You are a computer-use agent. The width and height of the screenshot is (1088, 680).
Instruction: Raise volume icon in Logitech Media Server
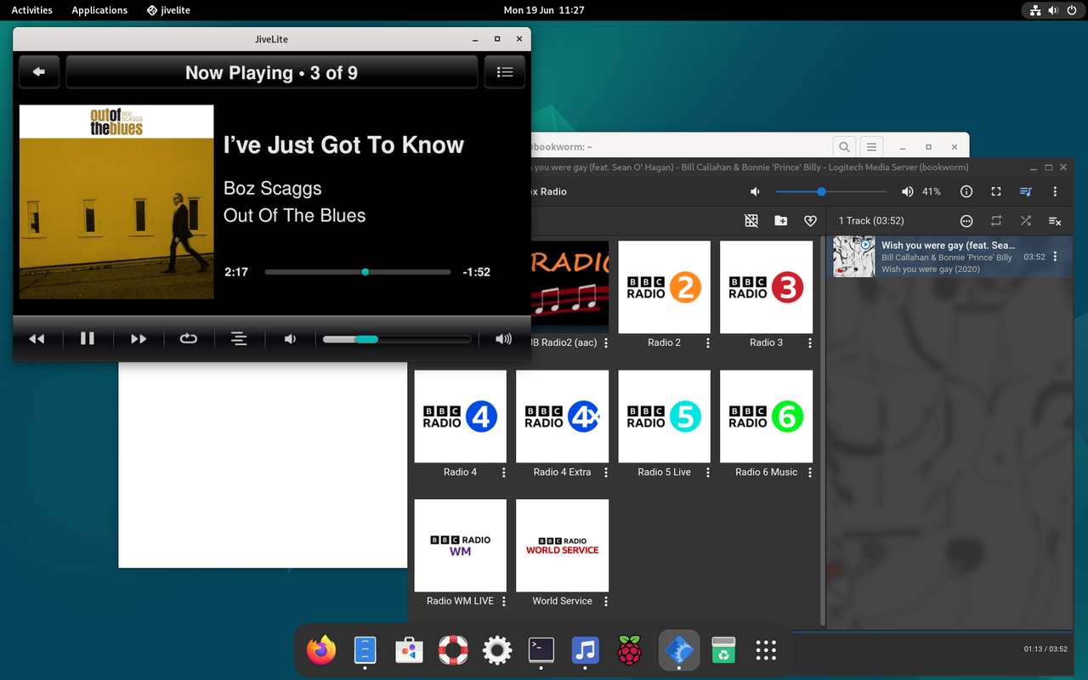click(x=908, y=192)
